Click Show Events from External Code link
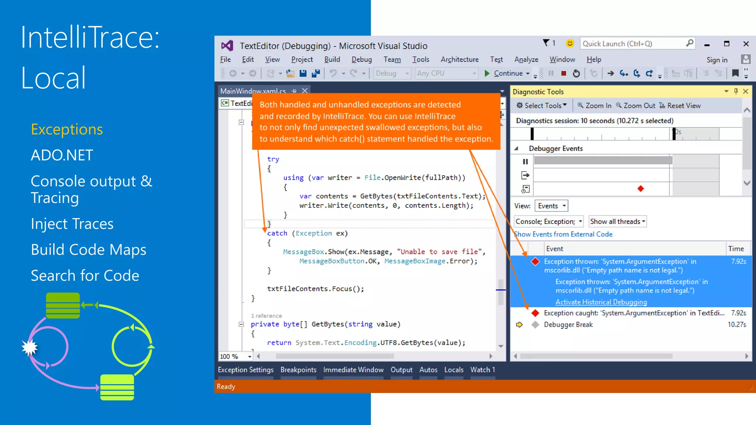 pyautogui.click(x=563, y=234)
